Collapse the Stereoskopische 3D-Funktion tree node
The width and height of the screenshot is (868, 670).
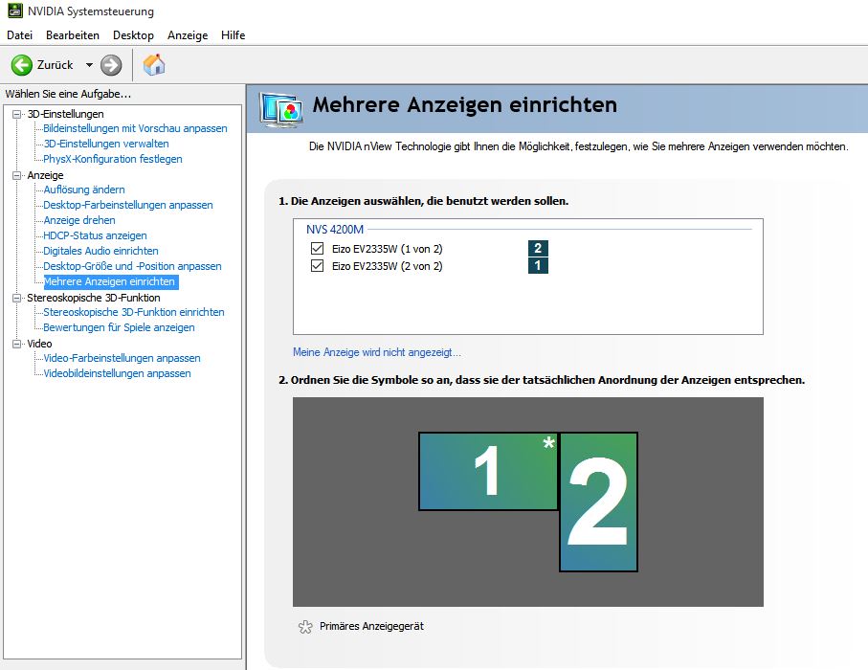(x=17, y=298)
